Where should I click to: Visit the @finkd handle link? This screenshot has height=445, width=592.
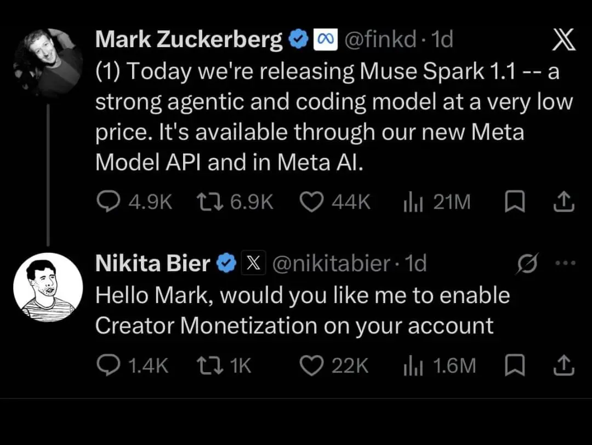pyautogui.click(x=380, y=39)
